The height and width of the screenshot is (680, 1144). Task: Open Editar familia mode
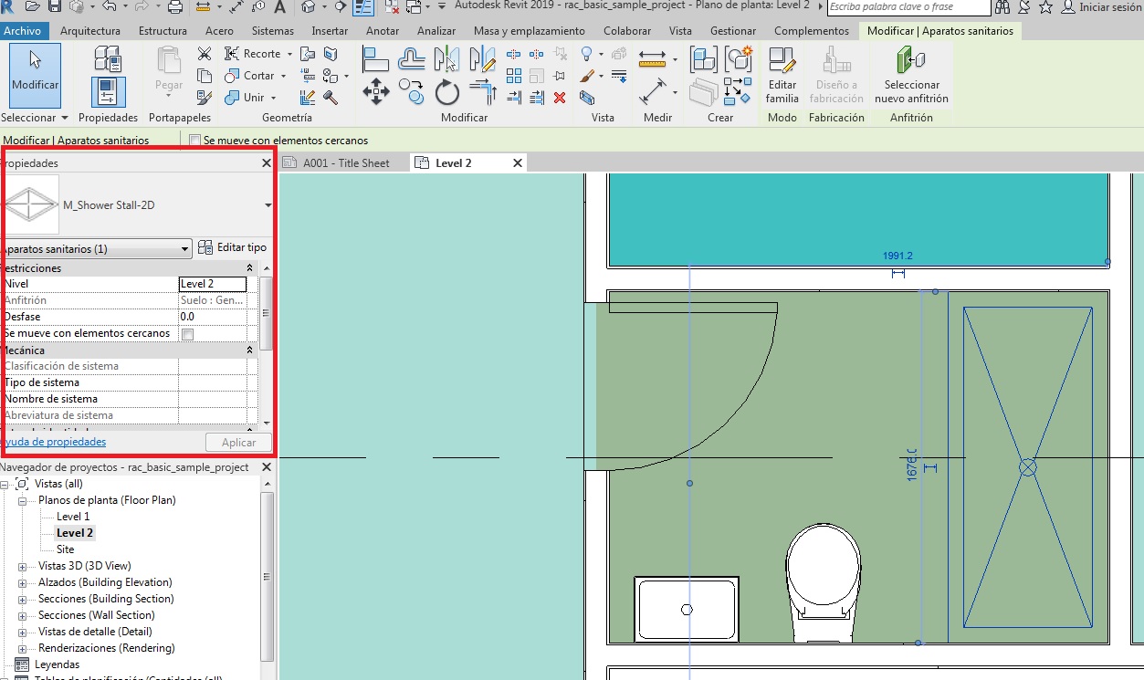pyautogui.click(x=782, y=75)
